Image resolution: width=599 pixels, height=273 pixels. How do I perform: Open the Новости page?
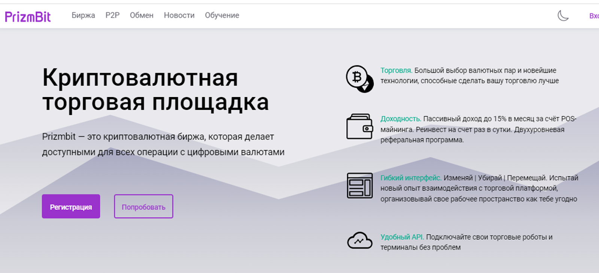coord(179,15)
